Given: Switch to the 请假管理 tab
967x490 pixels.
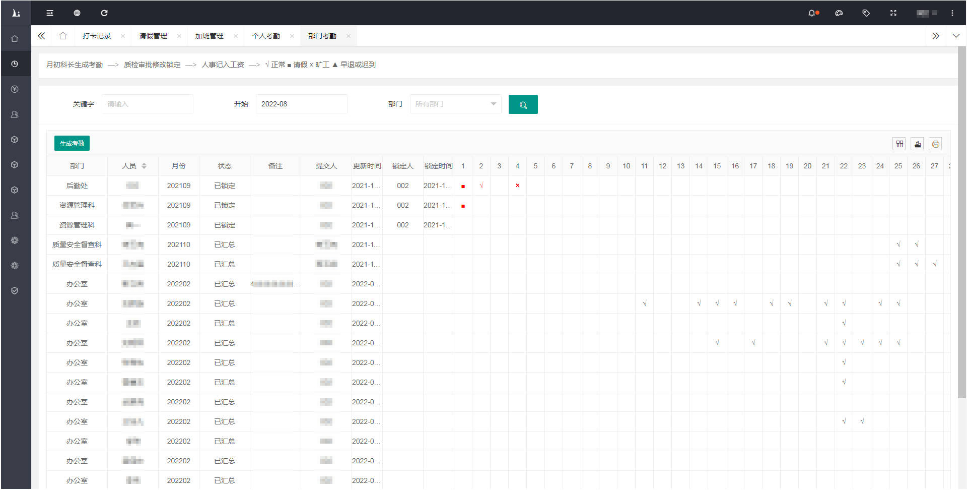Looking at the screenshot, I should pos(153,36).
